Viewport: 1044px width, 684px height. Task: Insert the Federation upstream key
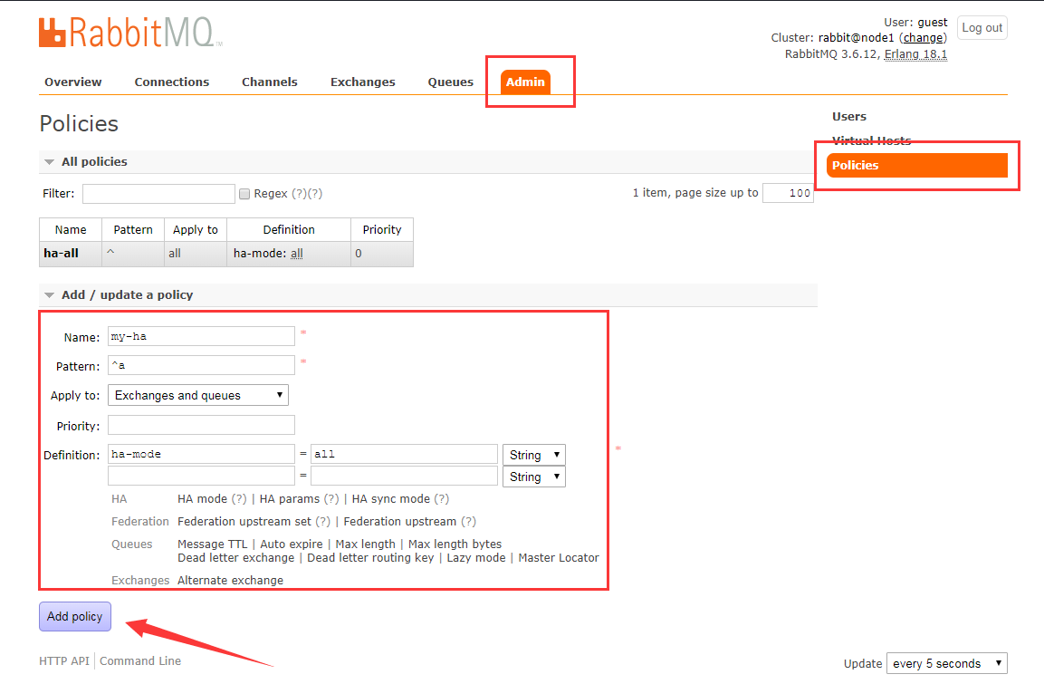(x=400, y=522)
